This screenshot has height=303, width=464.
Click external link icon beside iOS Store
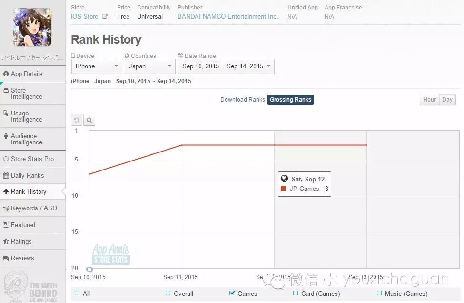point(105,16)
